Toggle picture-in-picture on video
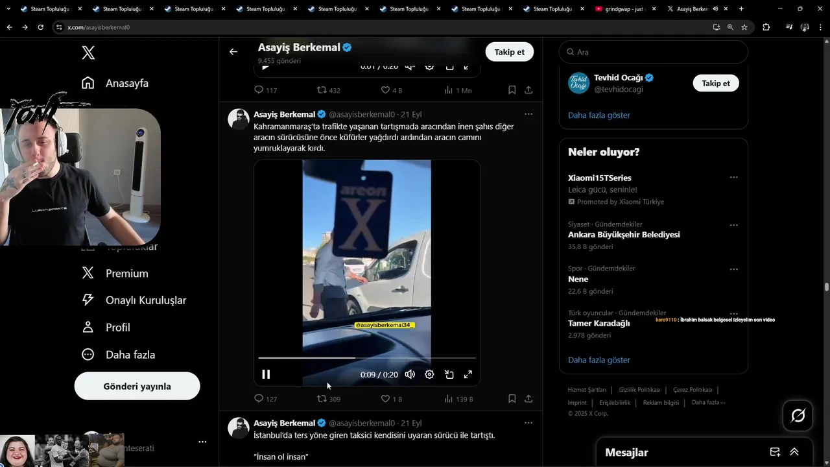The width and height of the screenshot is (830, 467). pos(449,374)
